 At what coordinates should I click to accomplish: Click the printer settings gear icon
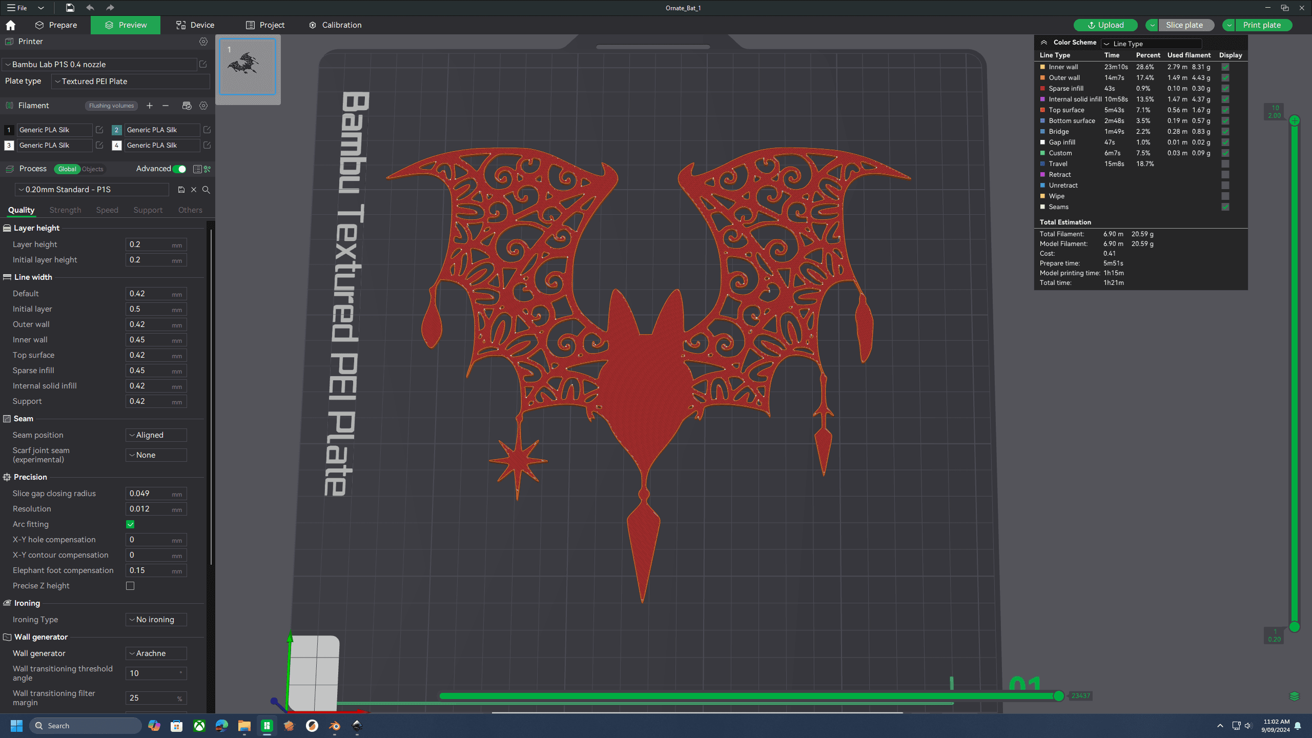coord(203,42)
